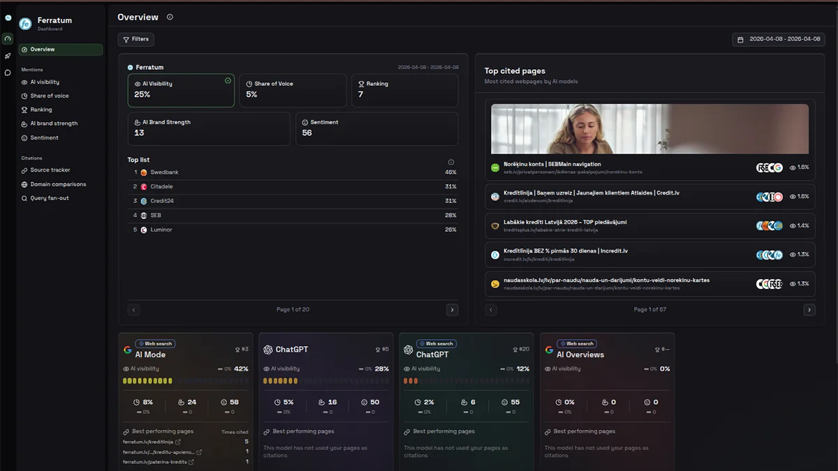Open the Filters dropdown
This screenshot has width=838, height=471.
[136, 40]
